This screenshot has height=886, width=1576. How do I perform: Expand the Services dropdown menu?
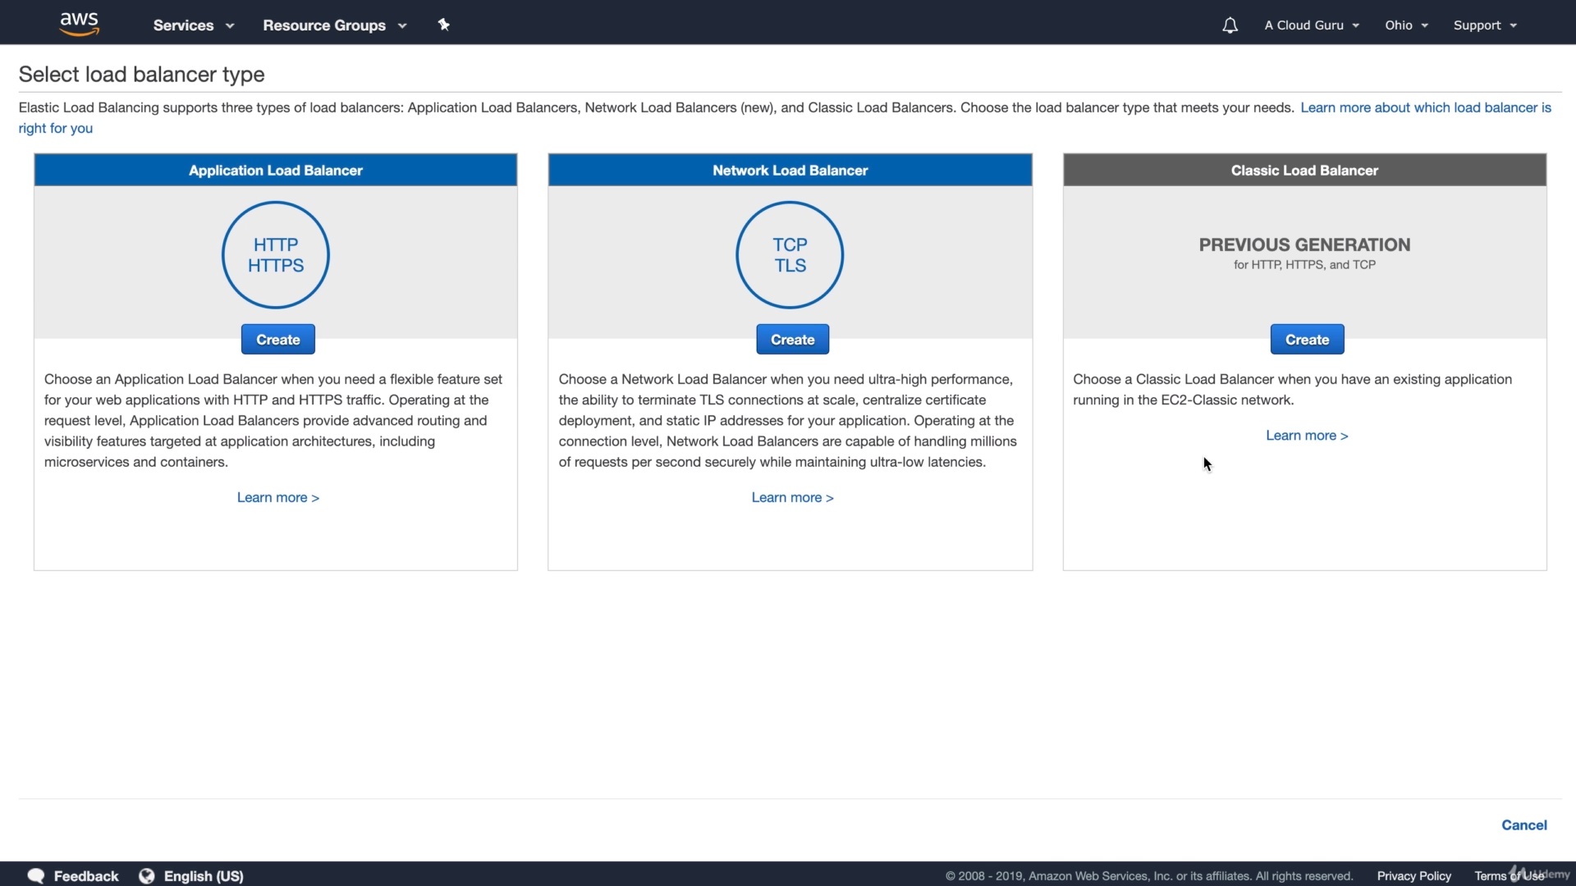click(x=193, y=25)
